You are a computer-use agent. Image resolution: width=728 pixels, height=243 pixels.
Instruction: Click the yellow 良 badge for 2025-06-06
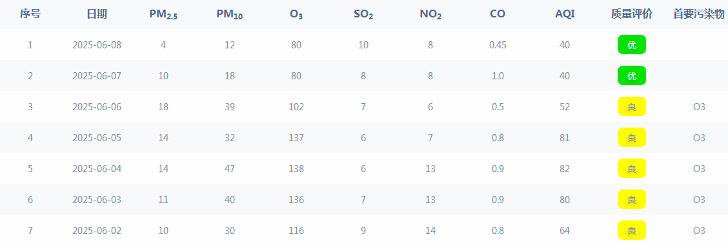pyautogui.click(x=631, y=106)
